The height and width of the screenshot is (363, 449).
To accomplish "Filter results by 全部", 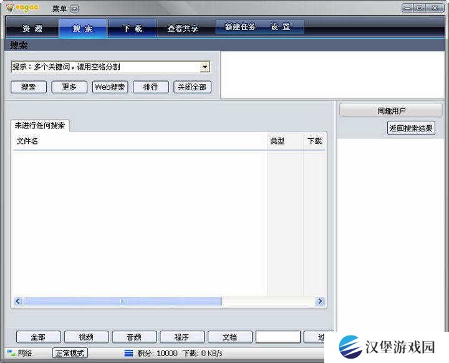I will click(39, 337).
